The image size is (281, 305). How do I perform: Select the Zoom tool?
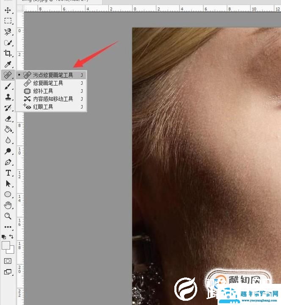click(8, 216)
